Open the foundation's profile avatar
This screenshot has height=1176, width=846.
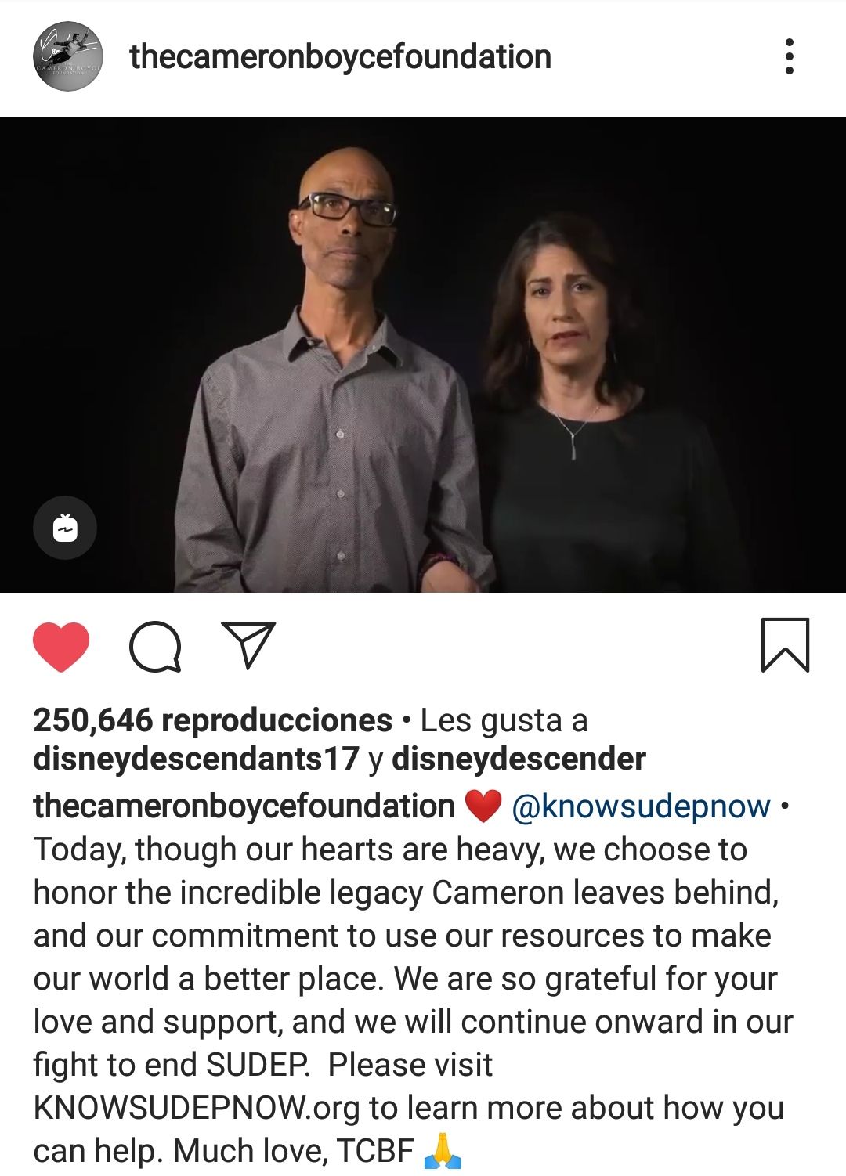pyautogui.click(x=68, y=56)
